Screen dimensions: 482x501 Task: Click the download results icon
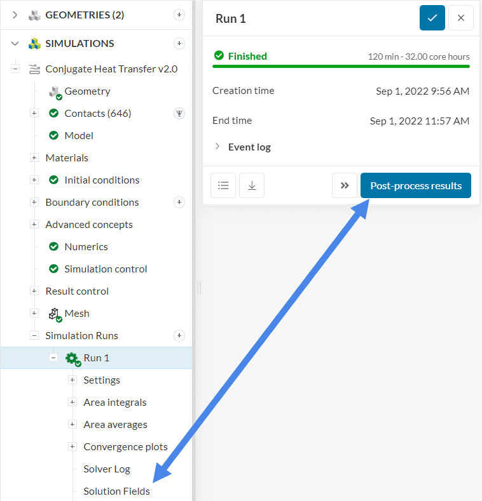[x=252, y=185]
